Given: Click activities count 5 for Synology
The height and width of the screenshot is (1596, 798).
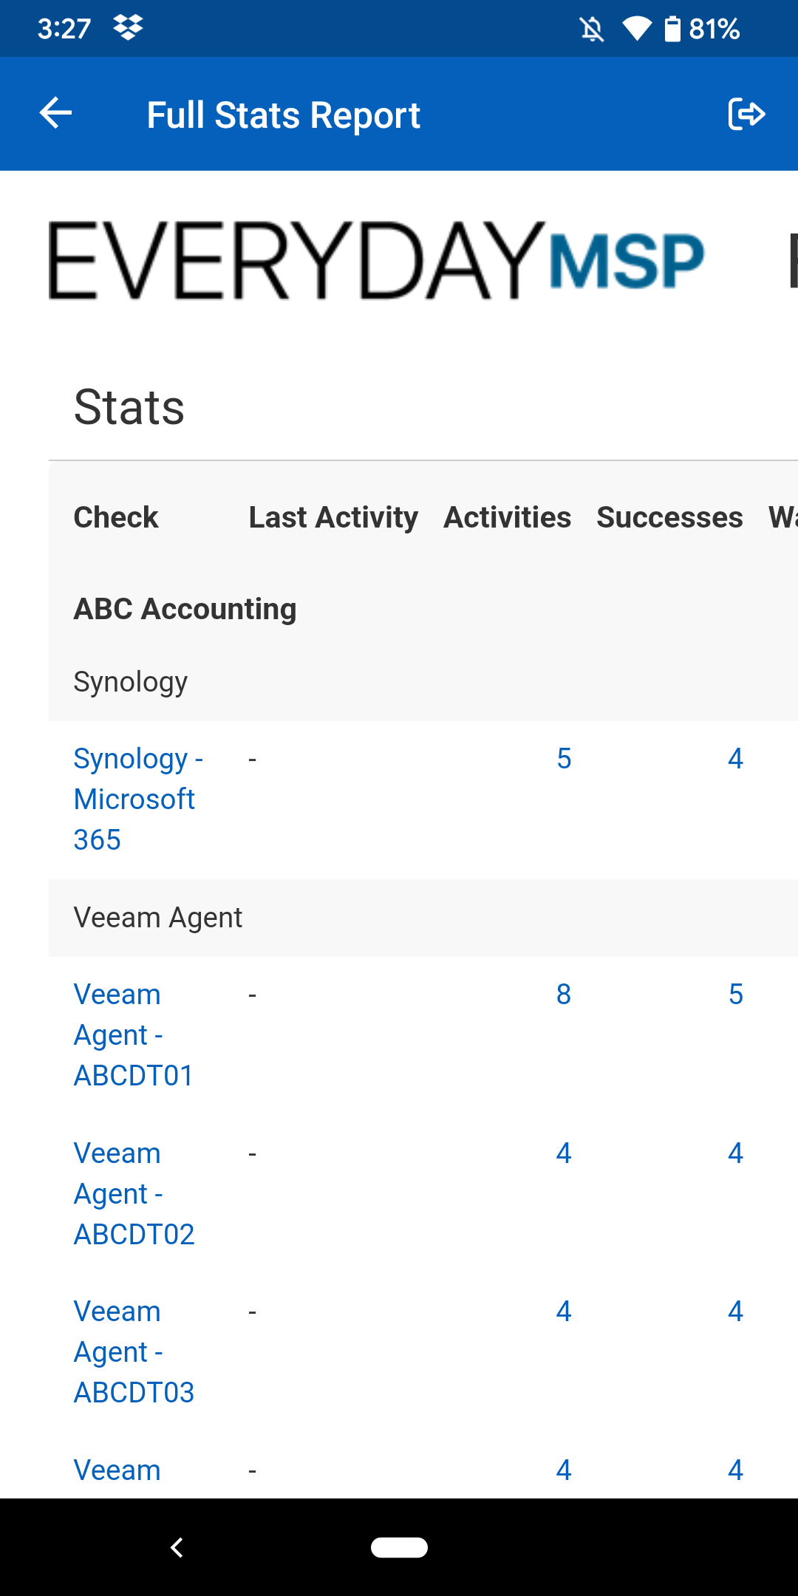Looking at the screenshot, I should tap(564, 759).
